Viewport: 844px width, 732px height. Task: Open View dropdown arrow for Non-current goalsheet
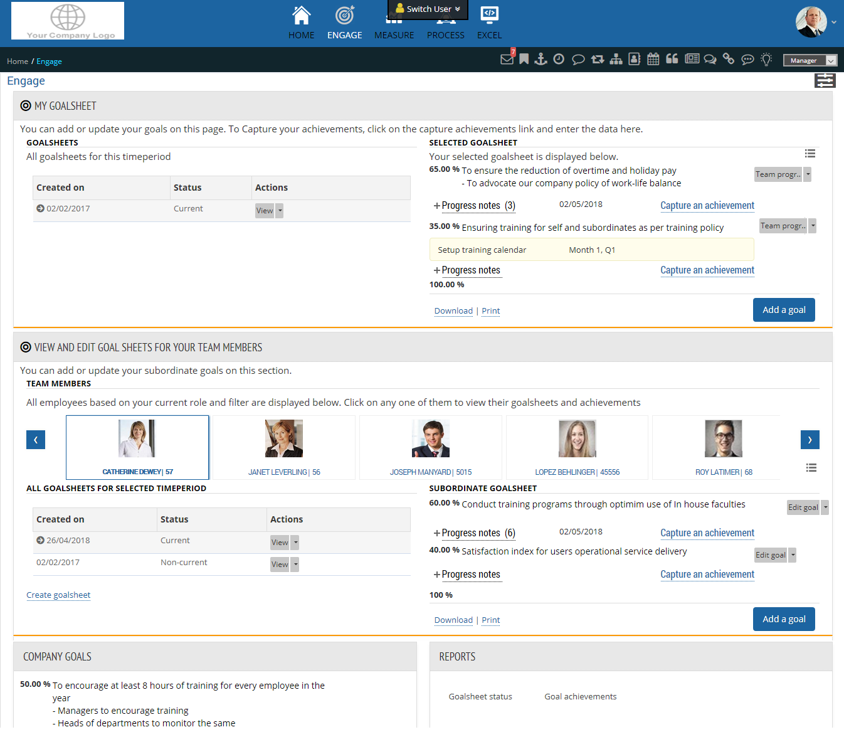pos(295,565)
